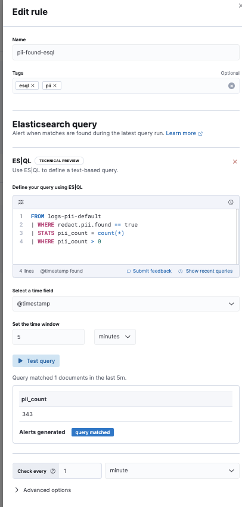Show recent queries
The image size is (242, 507).
click(x=206, y=271)
